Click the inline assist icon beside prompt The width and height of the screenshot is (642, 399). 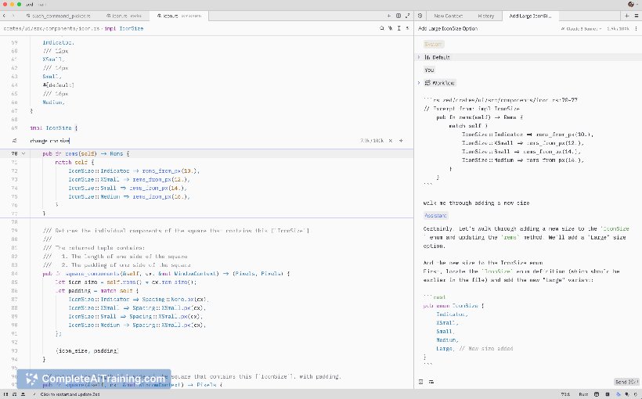14,141
